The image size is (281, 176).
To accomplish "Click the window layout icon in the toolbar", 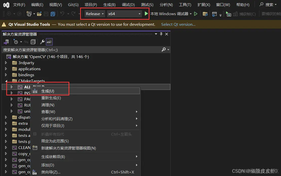I will [214, 14].
